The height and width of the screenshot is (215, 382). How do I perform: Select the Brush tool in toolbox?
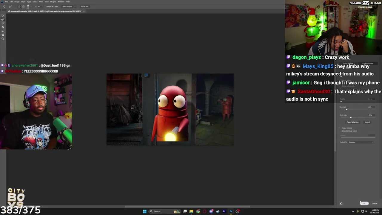(x=3, y=23)
